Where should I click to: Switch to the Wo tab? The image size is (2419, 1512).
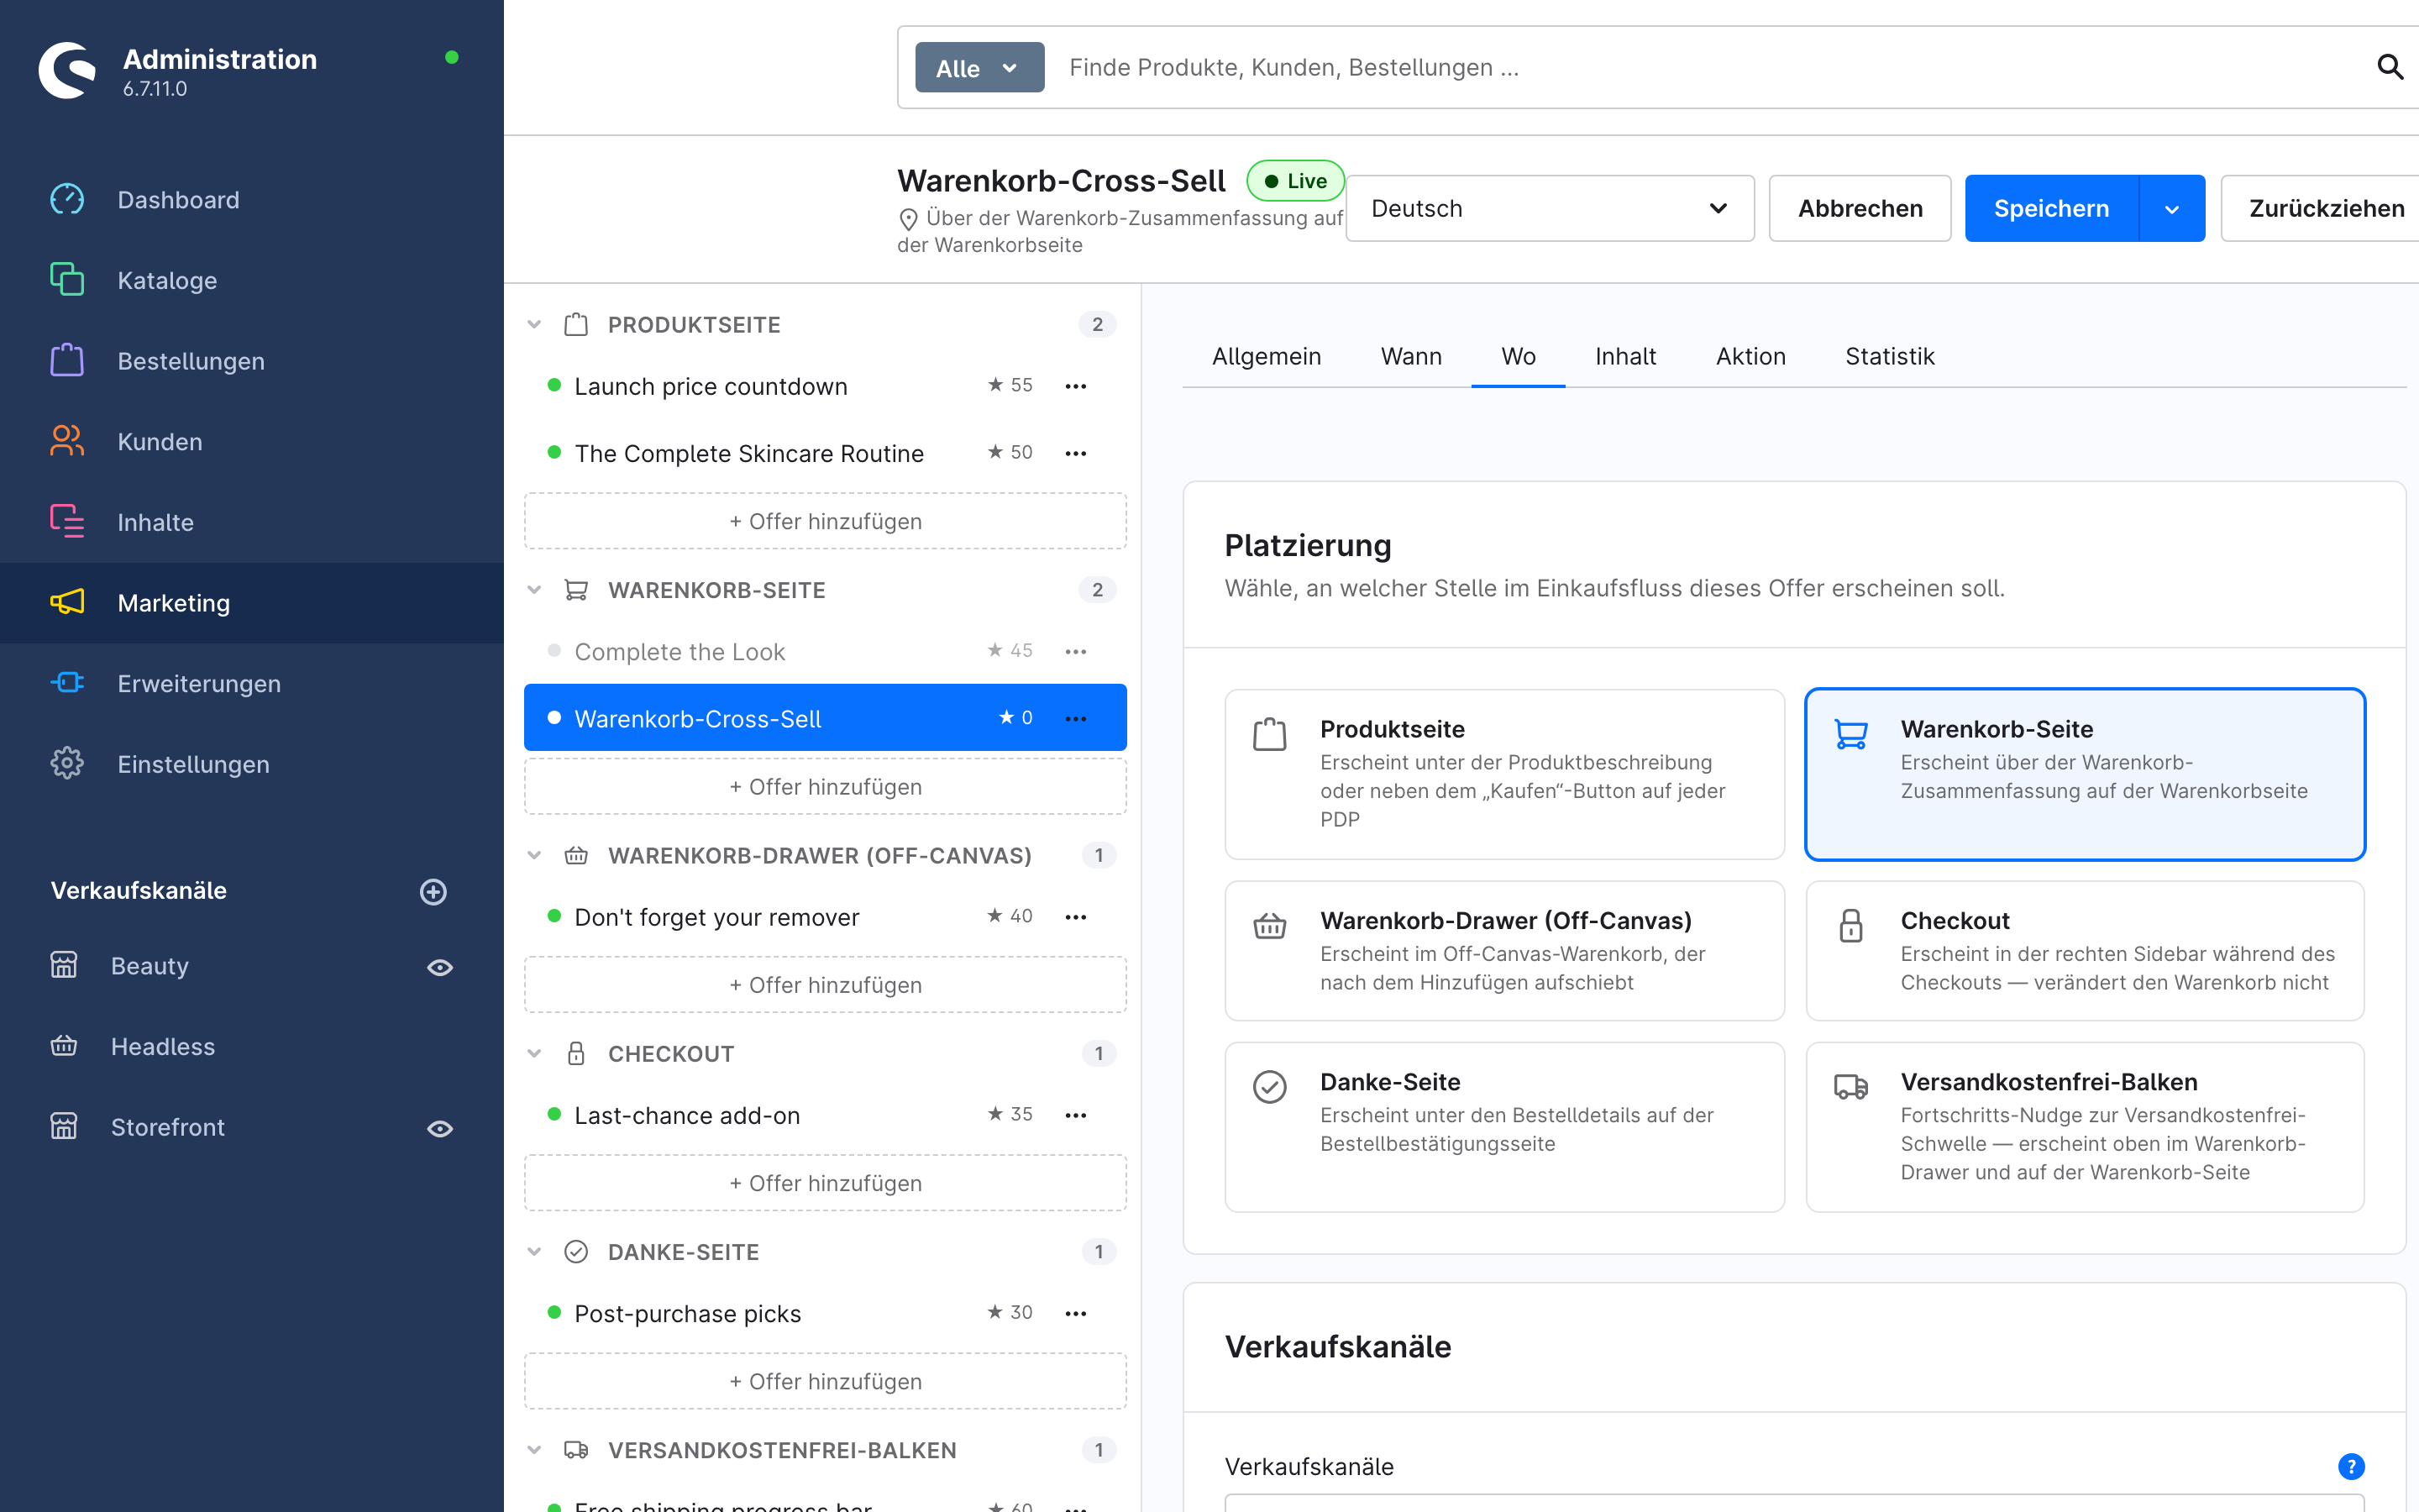(1518, 356)
